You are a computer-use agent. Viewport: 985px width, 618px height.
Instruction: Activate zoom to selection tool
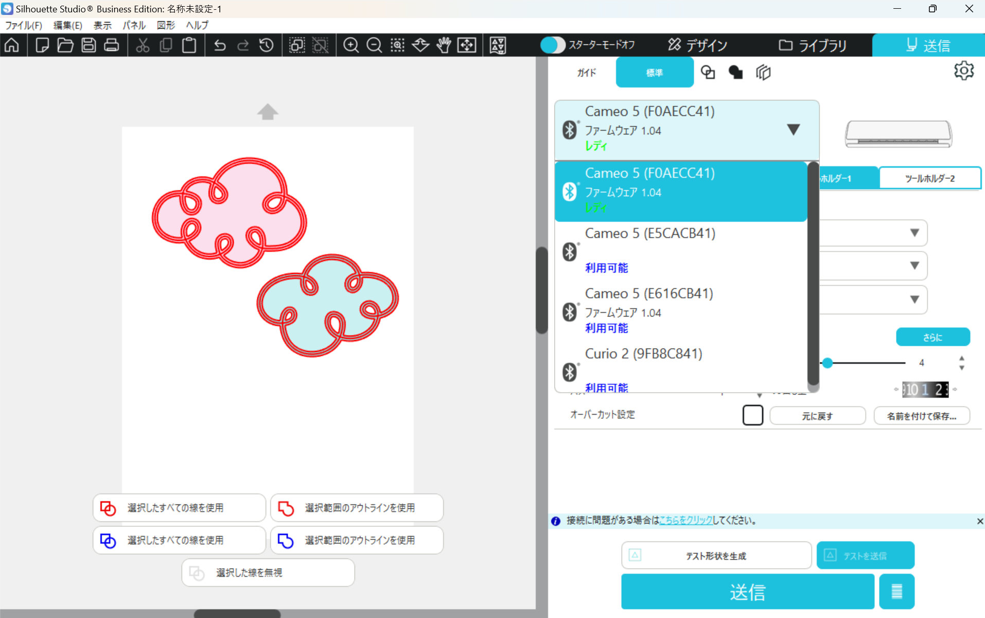pyautogui.click(x=397, y=45)
